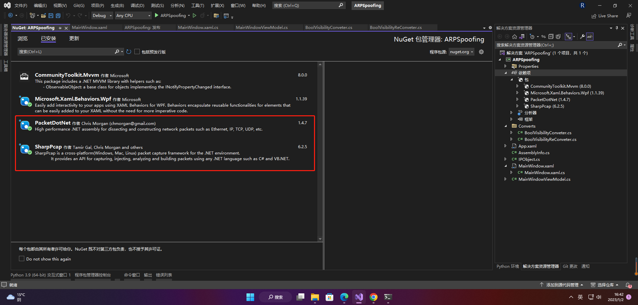
Task: Click the open file folder icon
Action: pos(44,16)
